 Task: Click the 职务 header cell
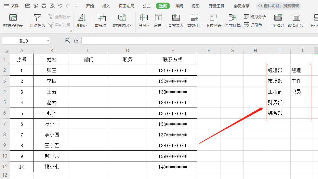(127, 59)
